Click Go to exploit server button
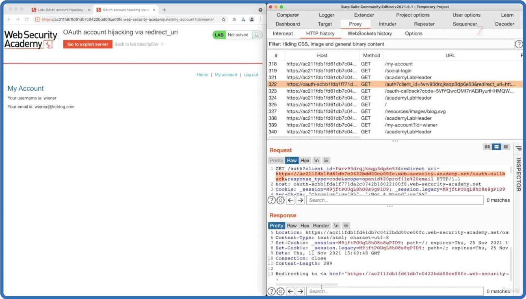Viewport: 526px width, 299px height. [88, 44]
